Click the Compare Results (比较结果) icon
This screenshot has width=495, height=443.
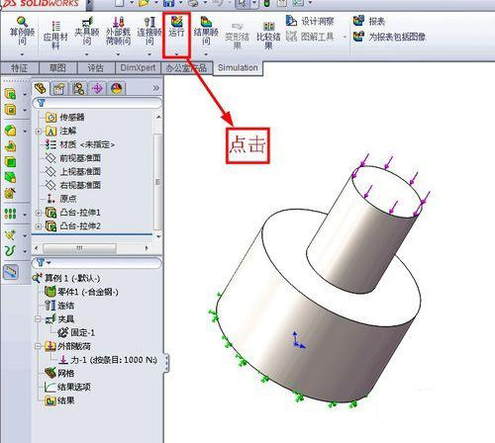pos(268,36)
